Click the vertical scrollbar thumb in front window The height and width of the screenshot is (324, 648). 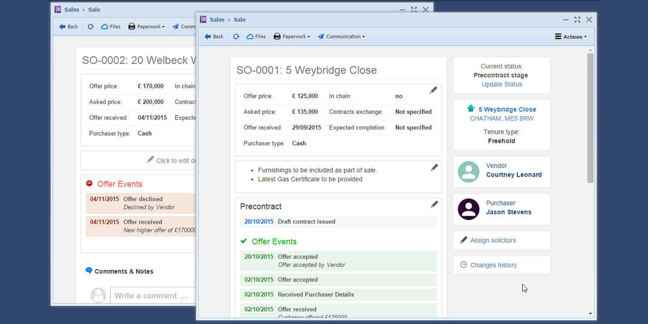click(x=590, y=117)
